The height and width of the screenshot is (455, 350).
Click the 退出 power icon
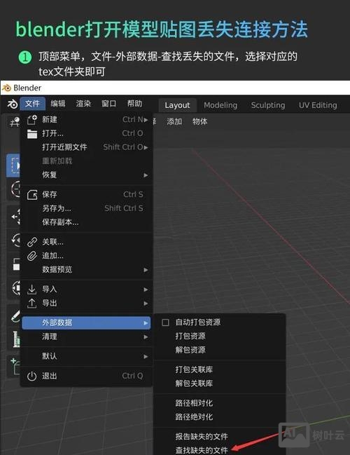[32, 376]
